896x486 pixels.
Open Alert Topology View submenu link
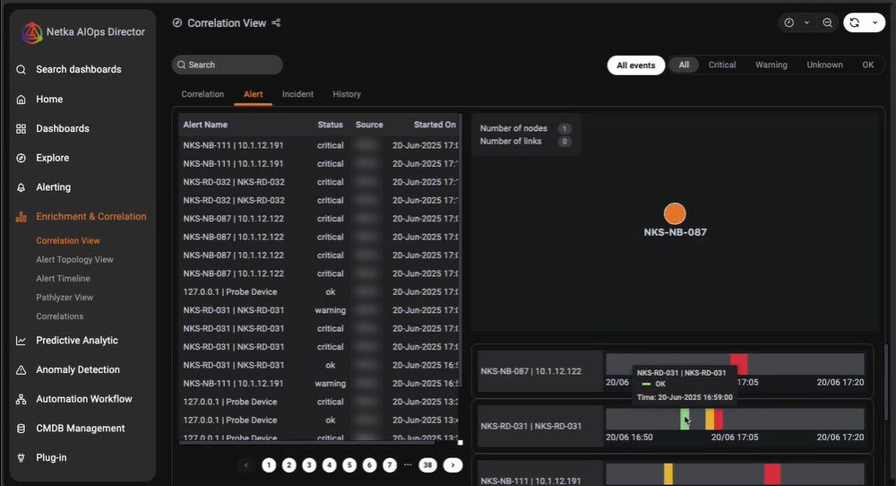[x=75, y=259]
